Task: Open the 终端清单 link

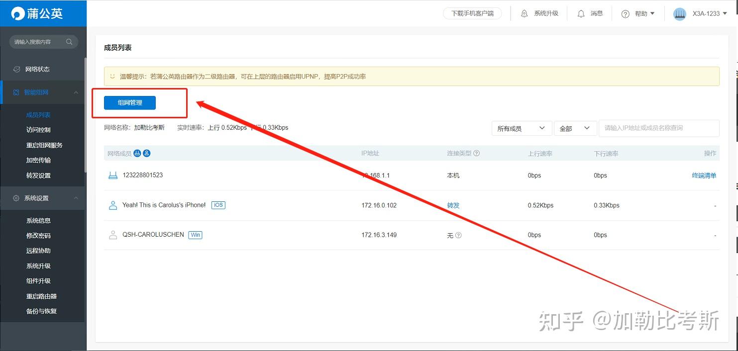Action: click(704, 175)
